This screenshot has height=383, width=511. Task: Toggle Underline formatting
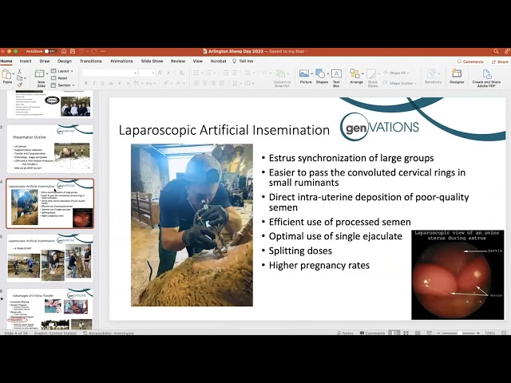pyautogui.click(x=103, y=83)
